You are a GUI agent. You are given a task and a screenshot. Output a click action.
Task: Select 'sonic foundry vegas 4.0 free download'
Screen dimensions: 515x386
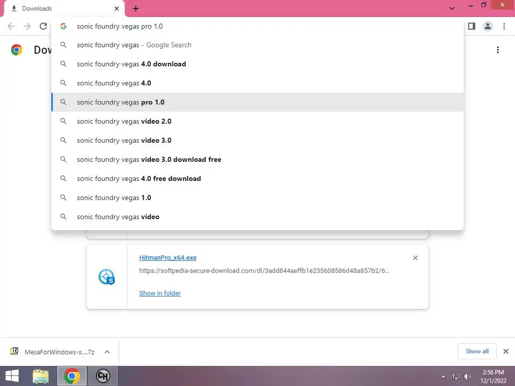[257, 178]
